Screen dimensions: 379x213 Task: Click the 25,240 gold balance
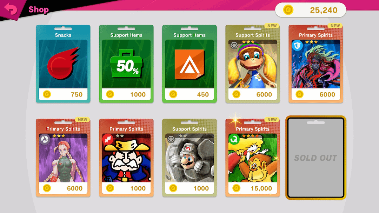pos(324,10)
